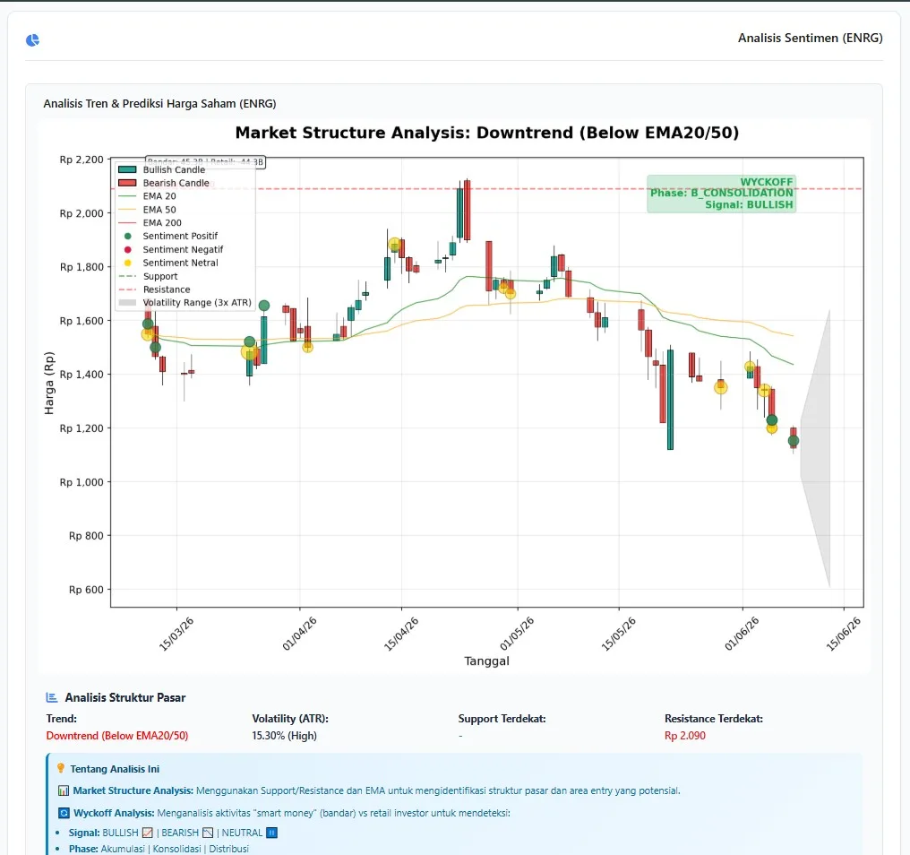Click the 'Support Terdekat:' label
The width and height of the screenshot is (910, 855).
502,719
